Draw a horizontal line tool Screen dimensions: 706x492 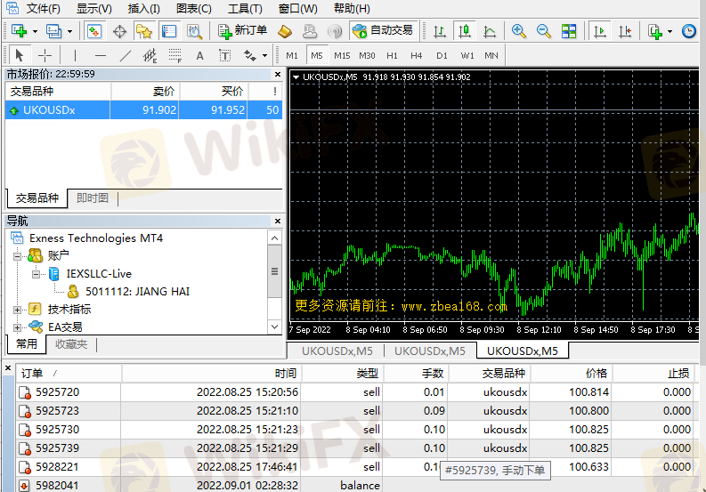100,55
